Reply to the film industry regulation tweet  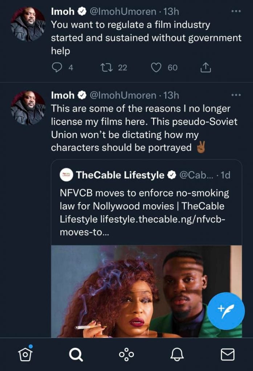tap(57, 67)
